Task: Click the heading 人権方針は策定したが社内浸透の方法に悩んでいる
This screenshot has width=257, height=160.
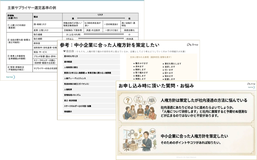Action: click(204, 100)
